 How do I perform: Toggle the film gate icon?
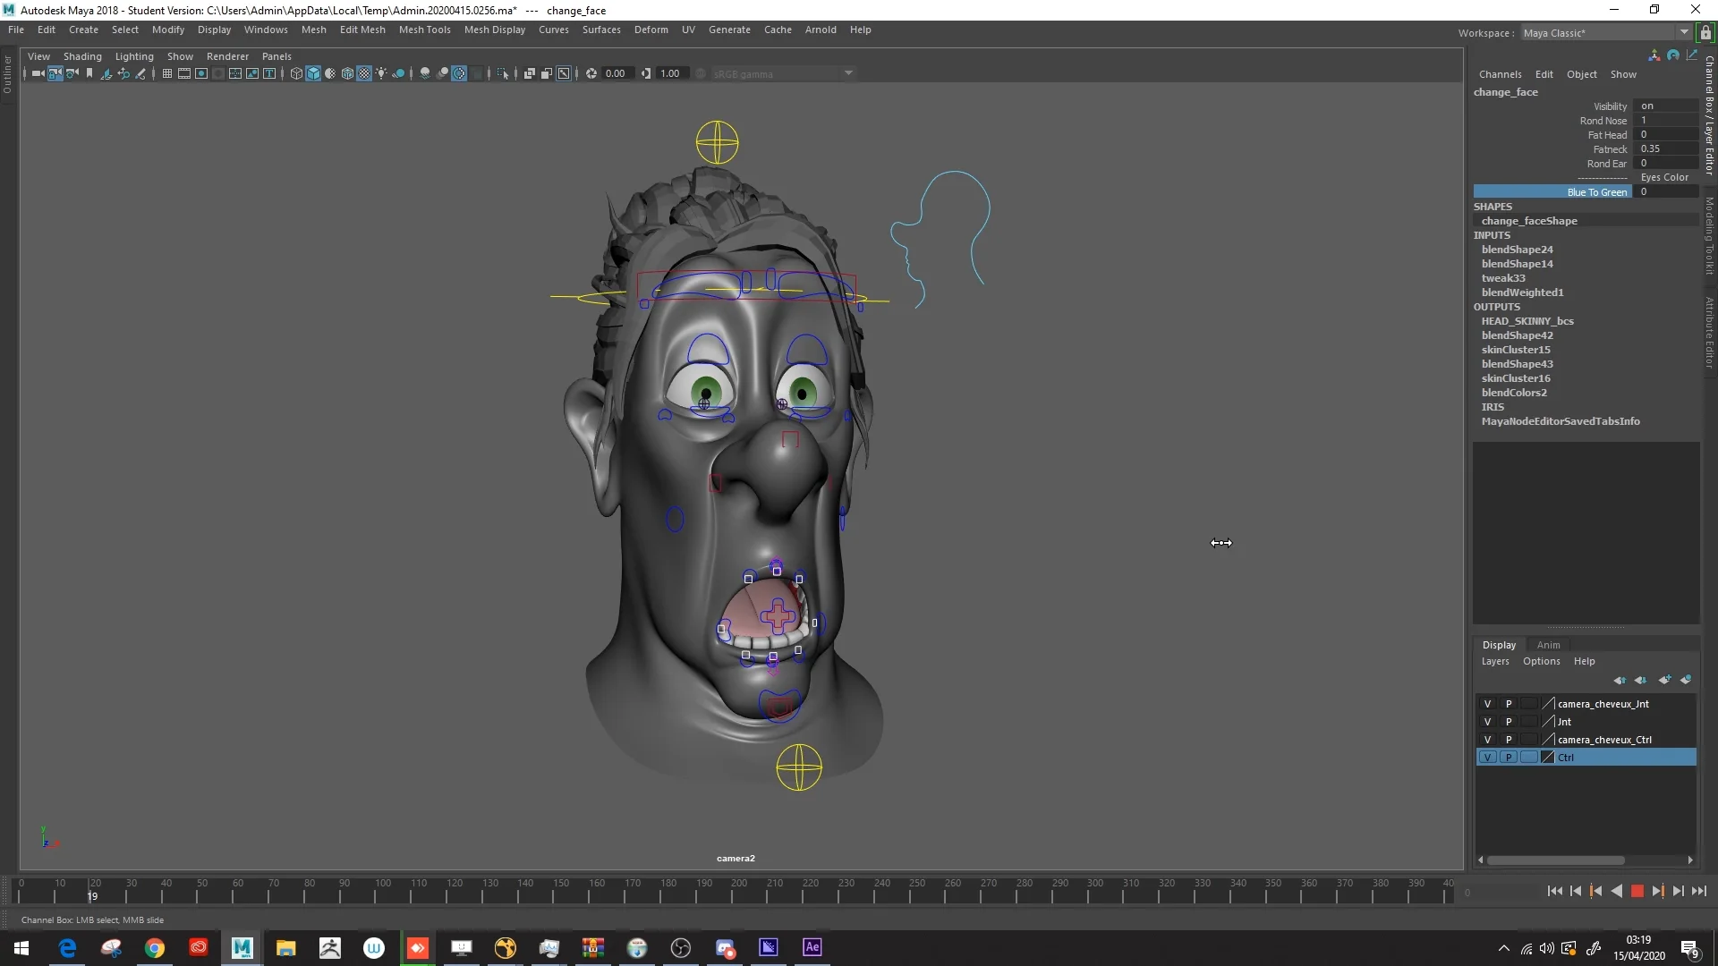184,73
